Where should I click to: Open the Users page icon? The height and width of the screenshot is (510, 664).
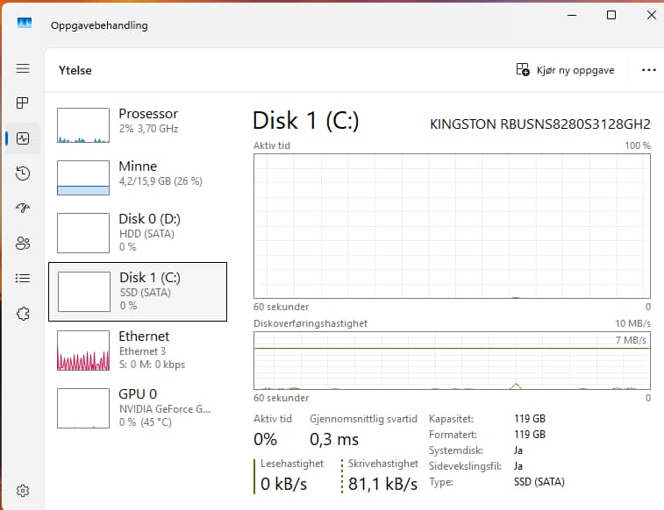(x=23, y=243)
